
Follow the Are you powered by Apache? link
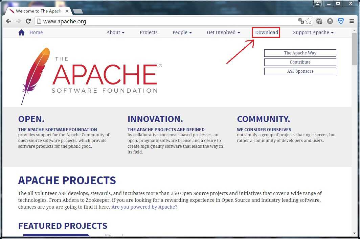pos(144,207)
